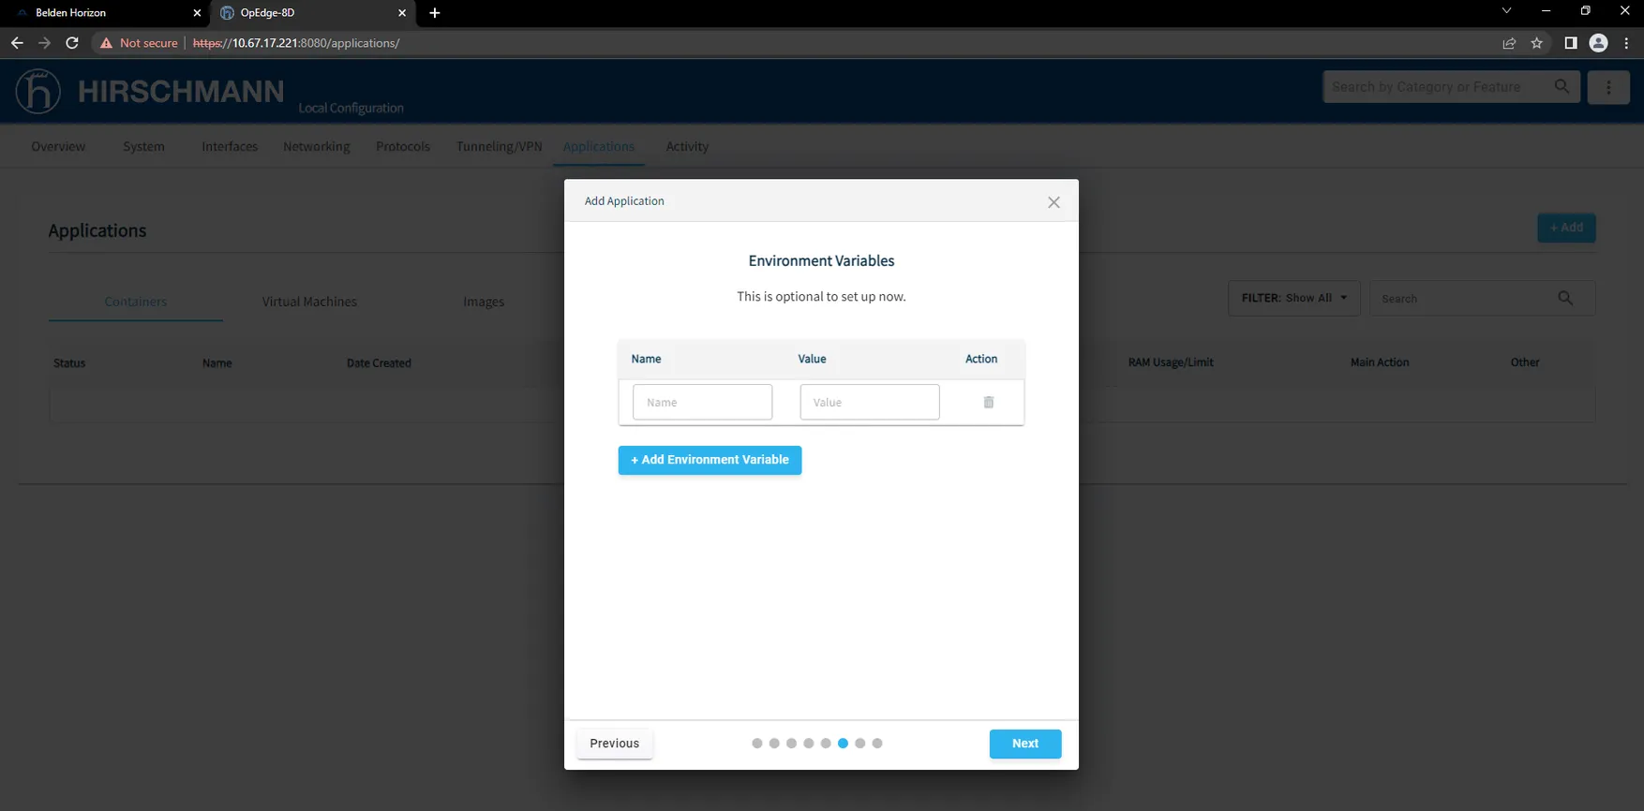Click the Hirschmann logo icon
This screenshot has height=811, width=1644.
38,91
